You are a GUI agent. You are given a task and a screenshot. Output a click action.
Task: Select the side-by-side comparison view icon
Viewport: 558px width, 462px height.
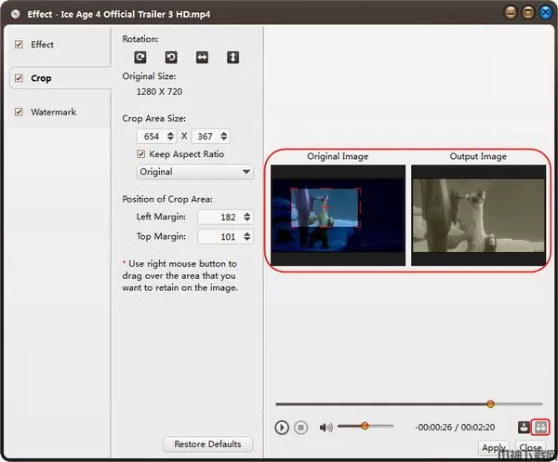pyautogui.click(x=541, y=428)
